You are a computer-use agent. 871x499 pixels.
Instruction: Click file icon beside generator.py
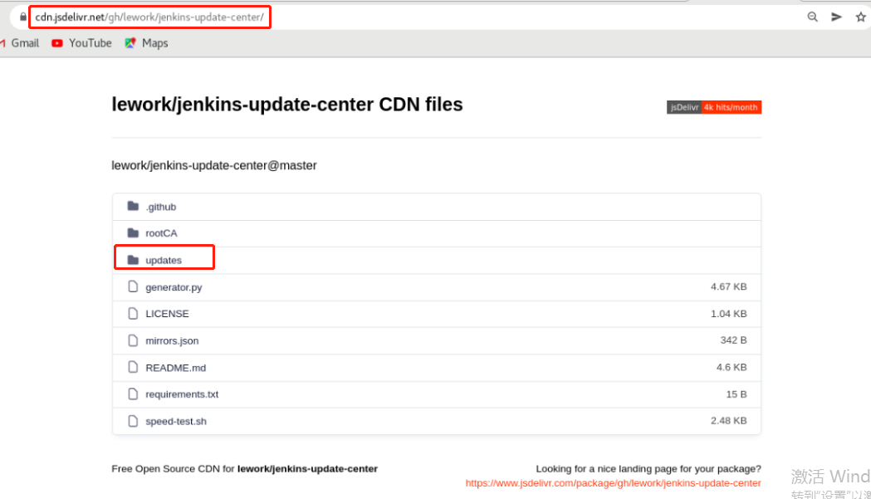(133, 286)
